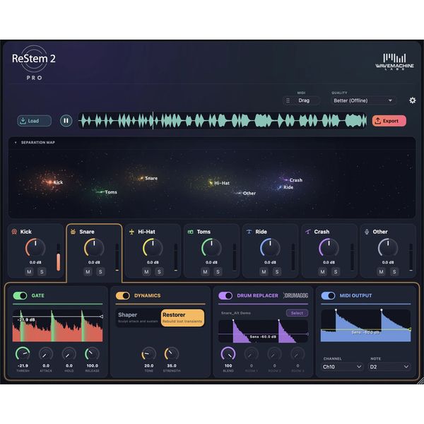Open the MIDI Note dropdown

tap(389, 367)
